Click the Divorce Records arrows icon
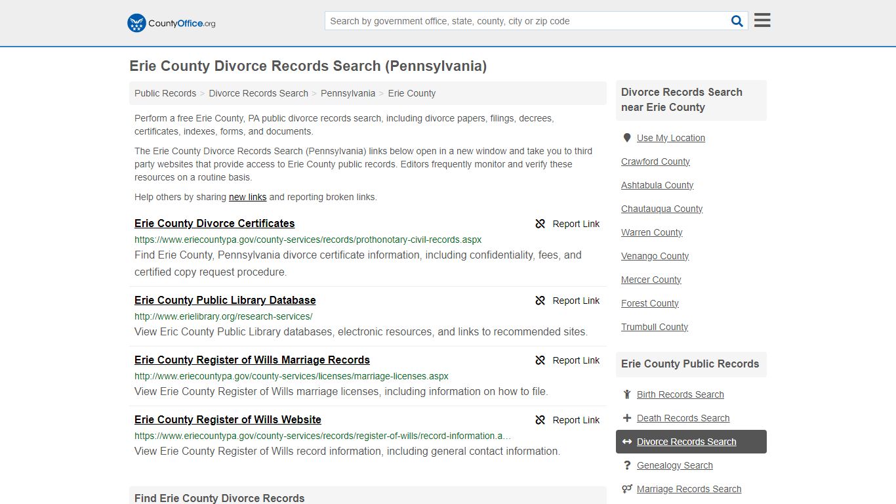This screenshot has height=504, width=896. pos(627,442)
